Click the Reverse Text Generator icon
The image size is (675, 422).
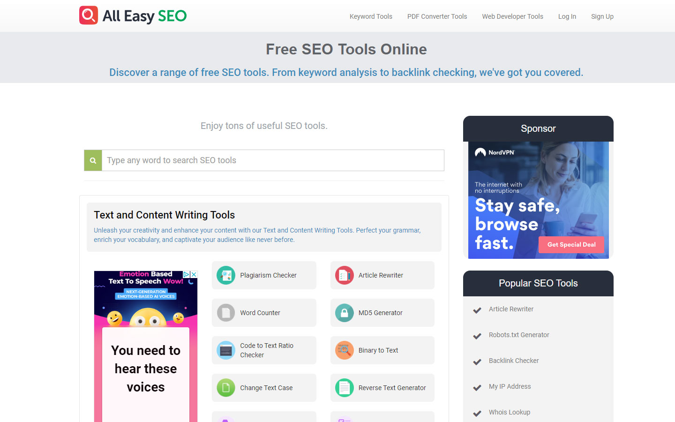344,388
